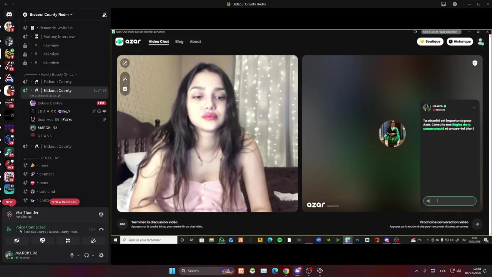Expand the Bidaoui County Redm server menu
Image resolution: width=492 pixels, height=277 pixels.
(48, 15)
